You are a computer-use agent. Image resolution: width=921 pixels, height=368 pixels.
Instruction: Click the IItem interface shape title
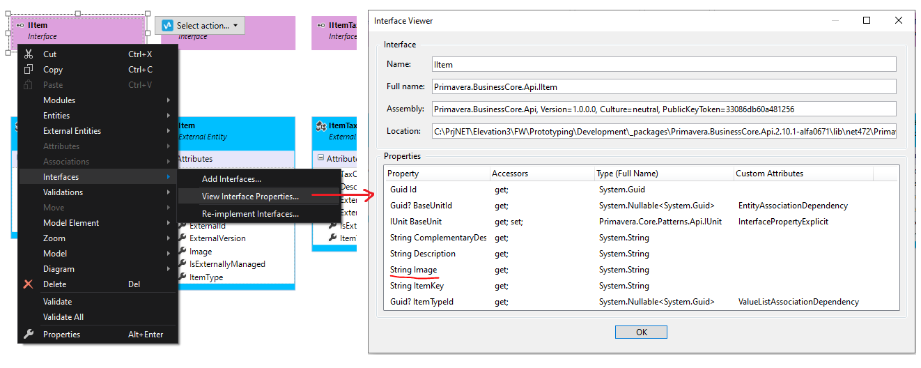38,26
